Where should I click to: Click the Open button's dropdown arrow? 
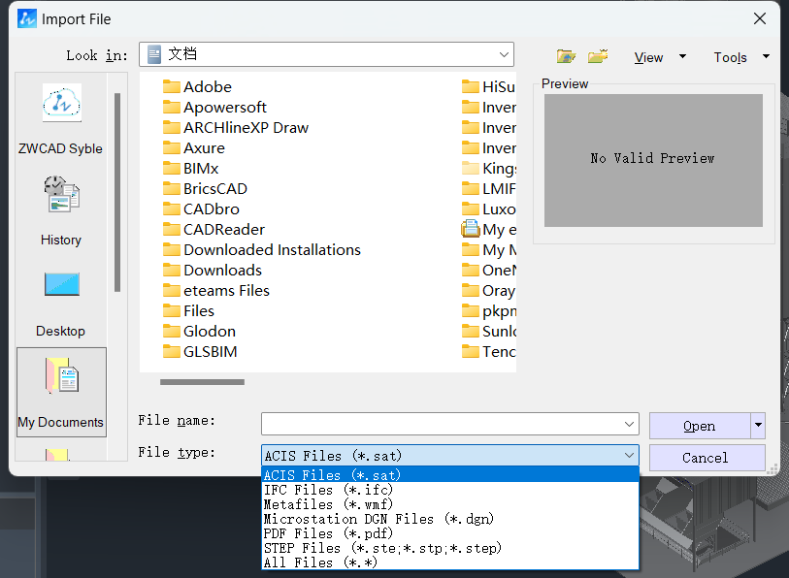[x=758, y=426]
